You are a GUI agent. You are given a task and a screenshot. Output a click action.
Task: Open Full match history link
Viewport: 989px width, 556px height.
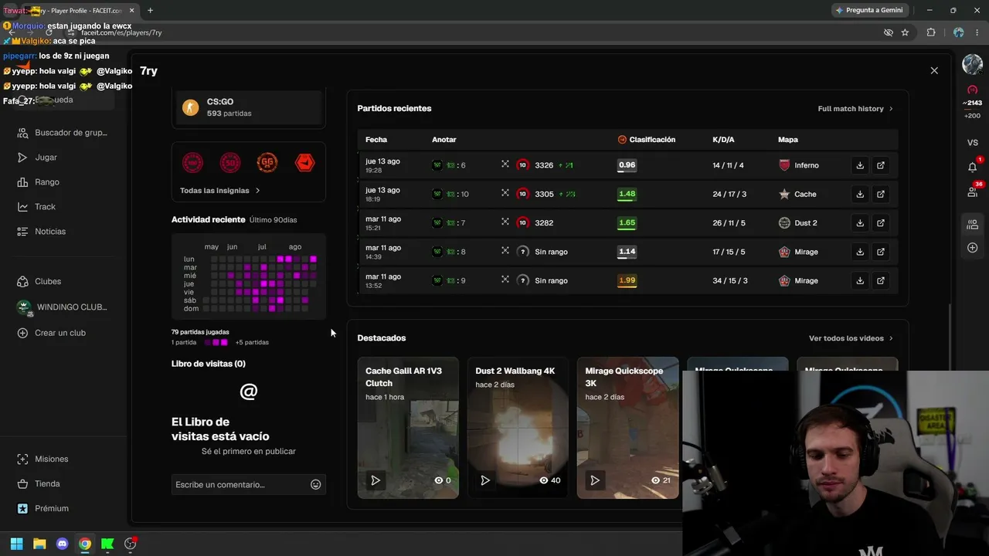coord(855,109)
